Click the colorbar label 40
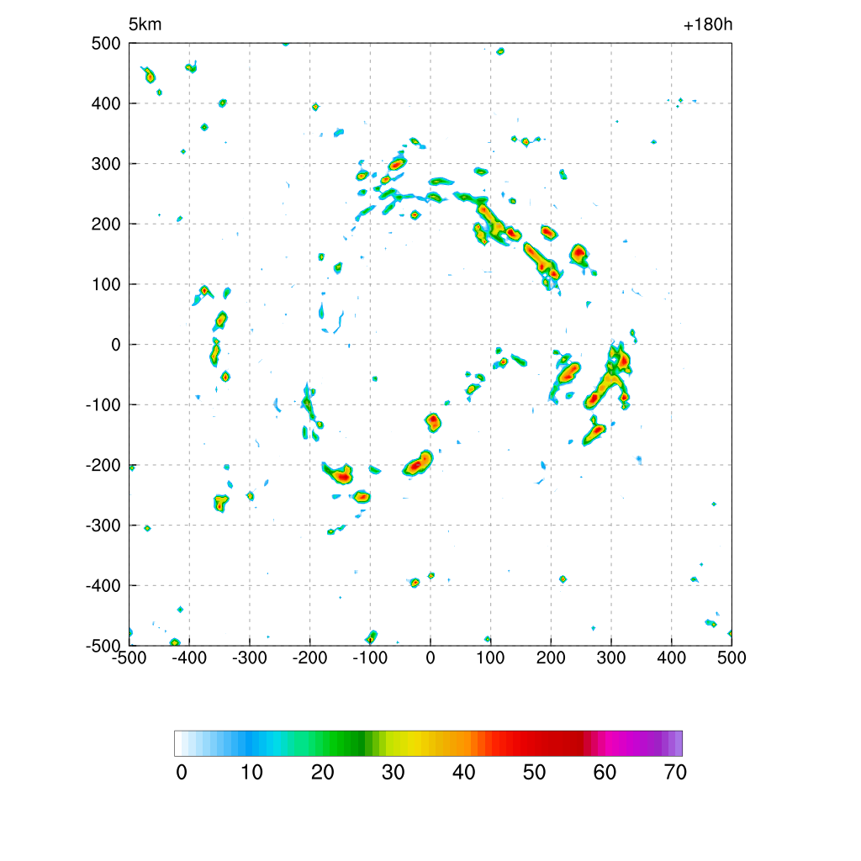 [464, 773]
